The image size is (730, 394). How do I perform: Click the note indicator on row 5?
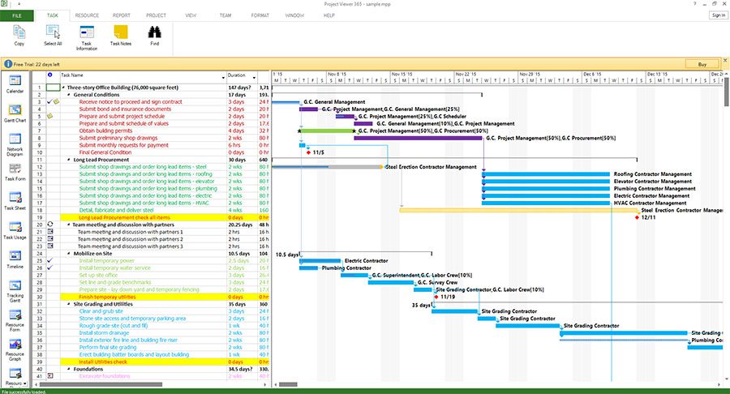click(49, 116)
